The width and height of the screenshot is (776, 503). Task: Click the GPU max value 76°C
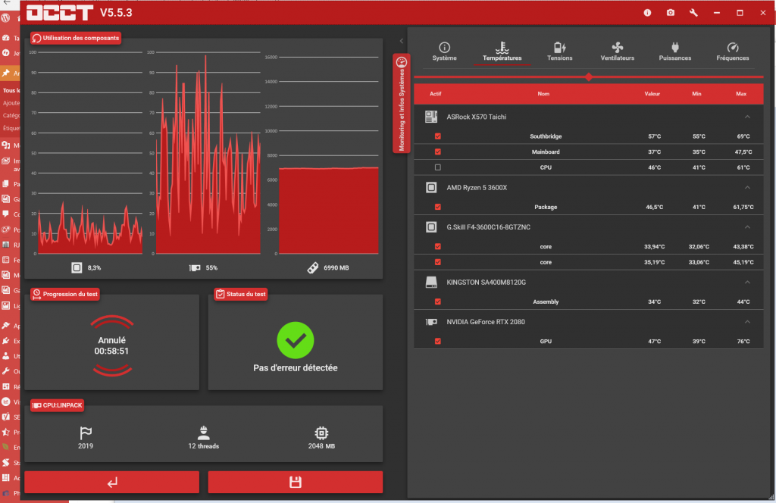click(743, 342)
